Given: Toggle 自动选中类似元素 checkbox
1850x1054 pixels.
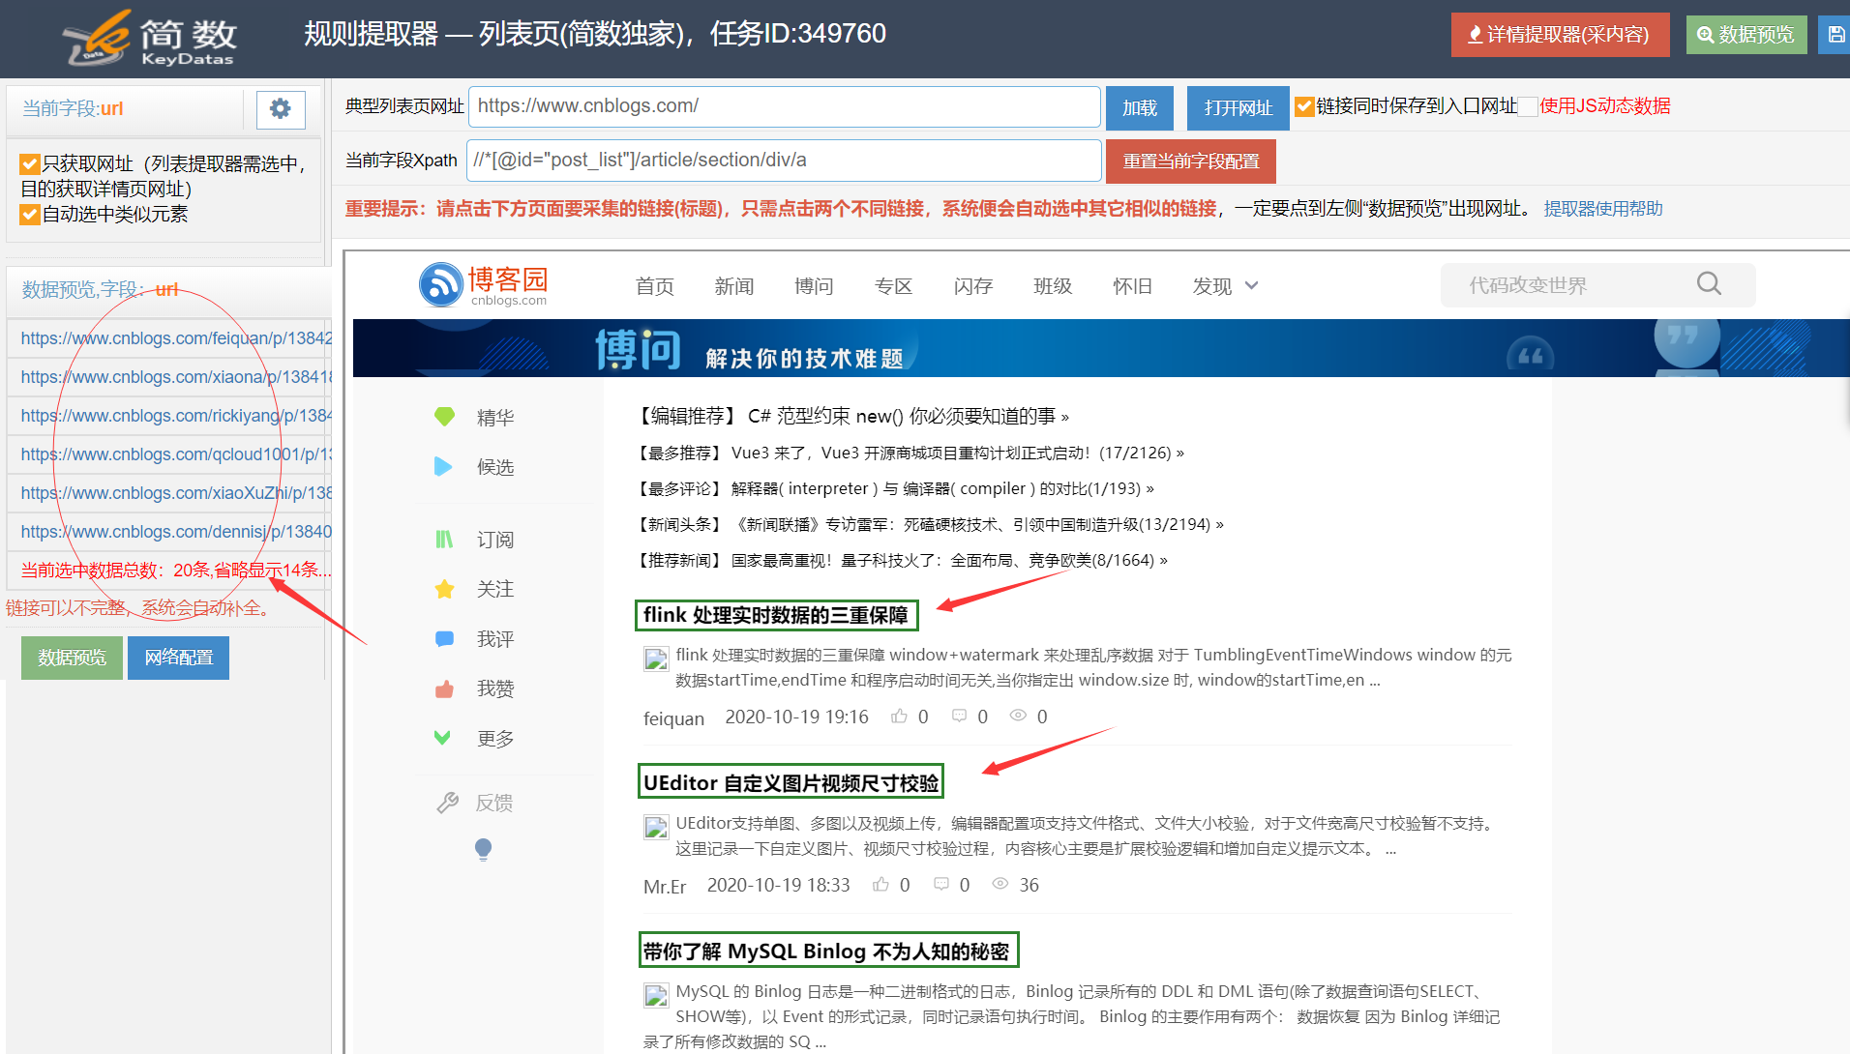Looking at the screenshot, I should coord(30,215).
